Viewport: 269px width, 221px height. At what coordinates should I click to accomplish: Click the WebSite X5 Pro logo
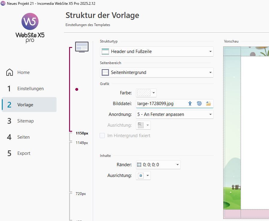click(x=30, y=28)
